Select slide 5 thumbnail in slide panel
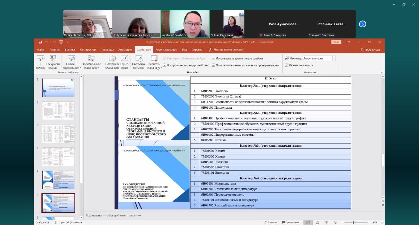 pyautogui.click(x=58, y=180)
